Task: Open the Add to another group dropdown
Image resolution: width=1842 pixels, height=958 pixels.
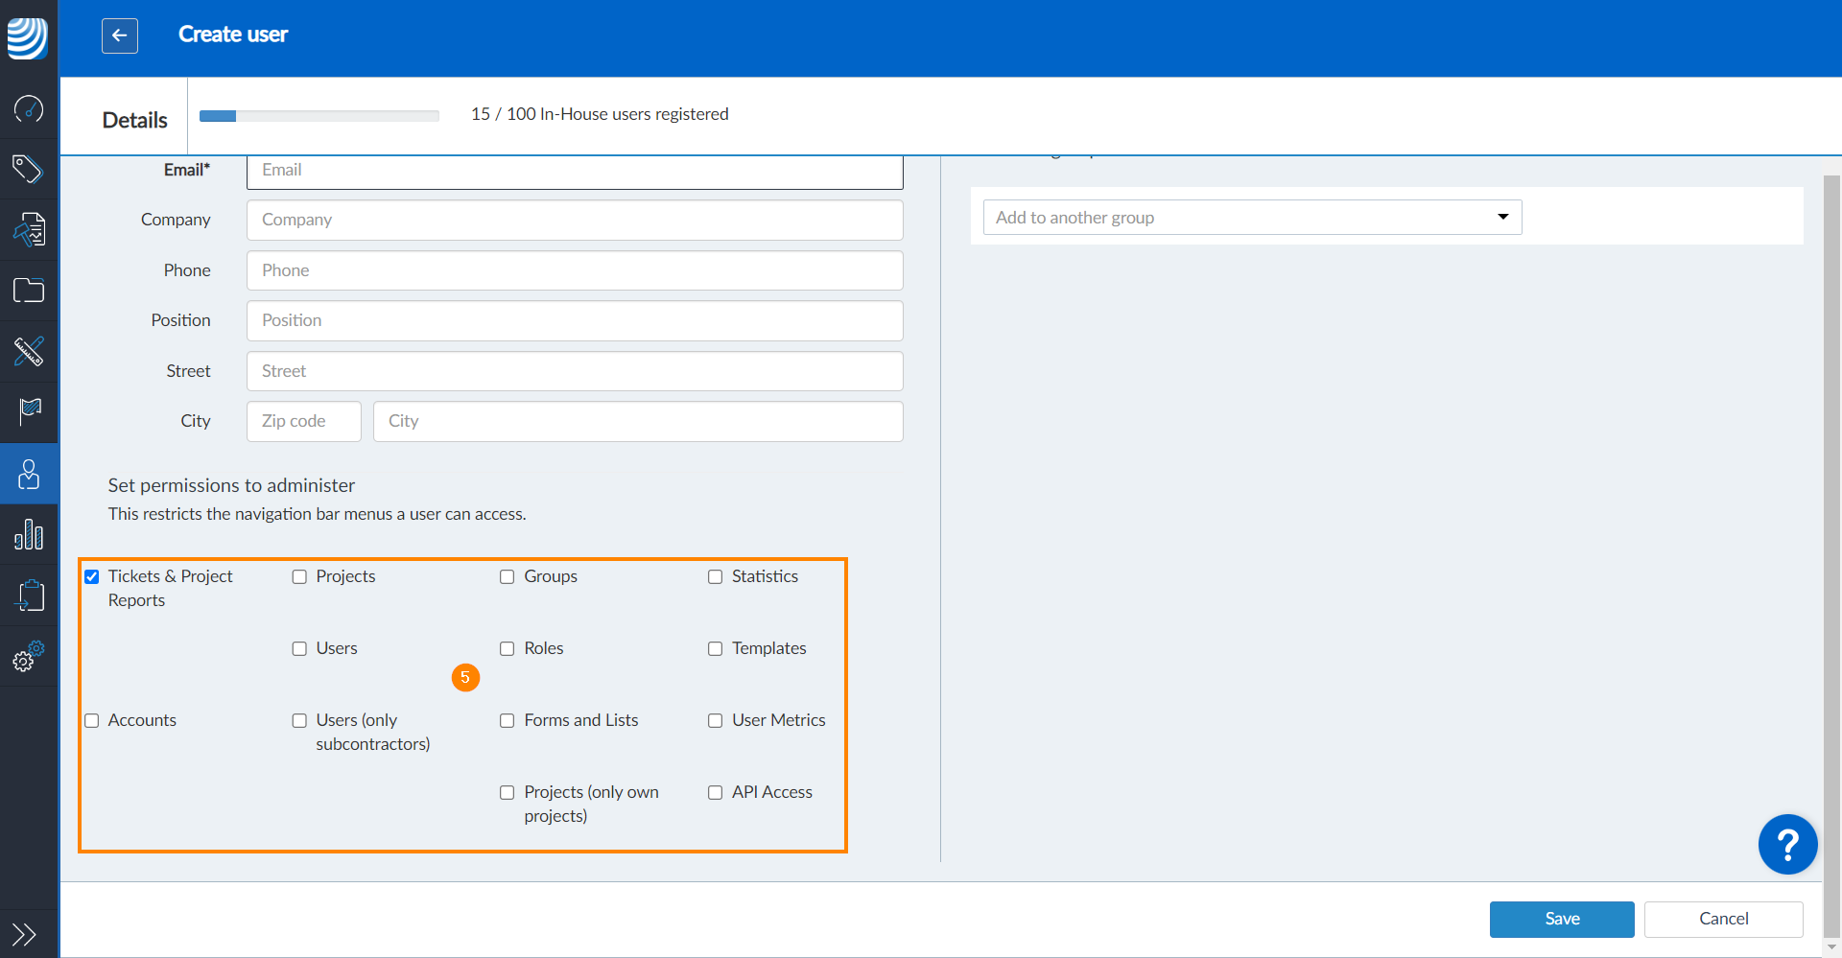Action: pyautogui.click(x=1252, y=218)
